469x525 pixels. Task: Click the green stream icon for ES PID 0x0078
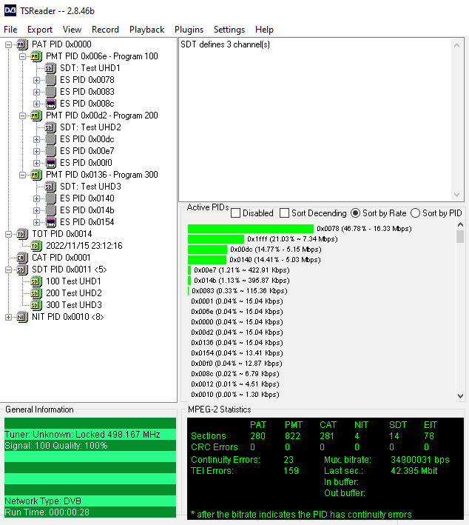50,80
